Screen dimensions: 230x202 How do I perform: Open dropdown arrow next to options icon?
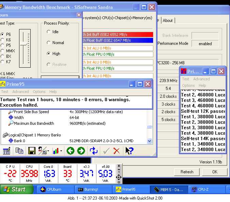click(48, 151)
